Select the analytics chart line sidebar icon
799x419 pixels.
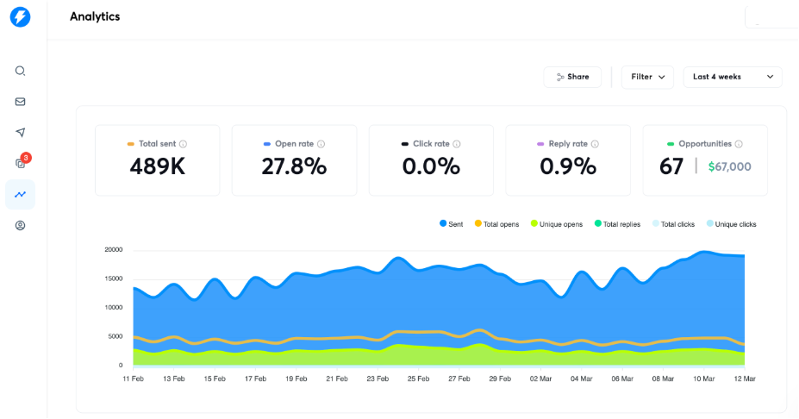[x=21, y=194]
